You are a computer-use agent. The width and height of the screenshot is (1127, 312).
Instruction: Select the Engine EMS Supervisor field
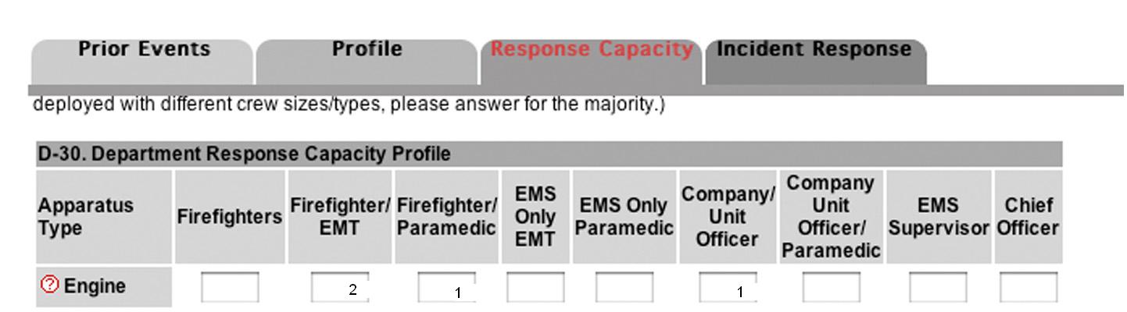click(938, 288)
